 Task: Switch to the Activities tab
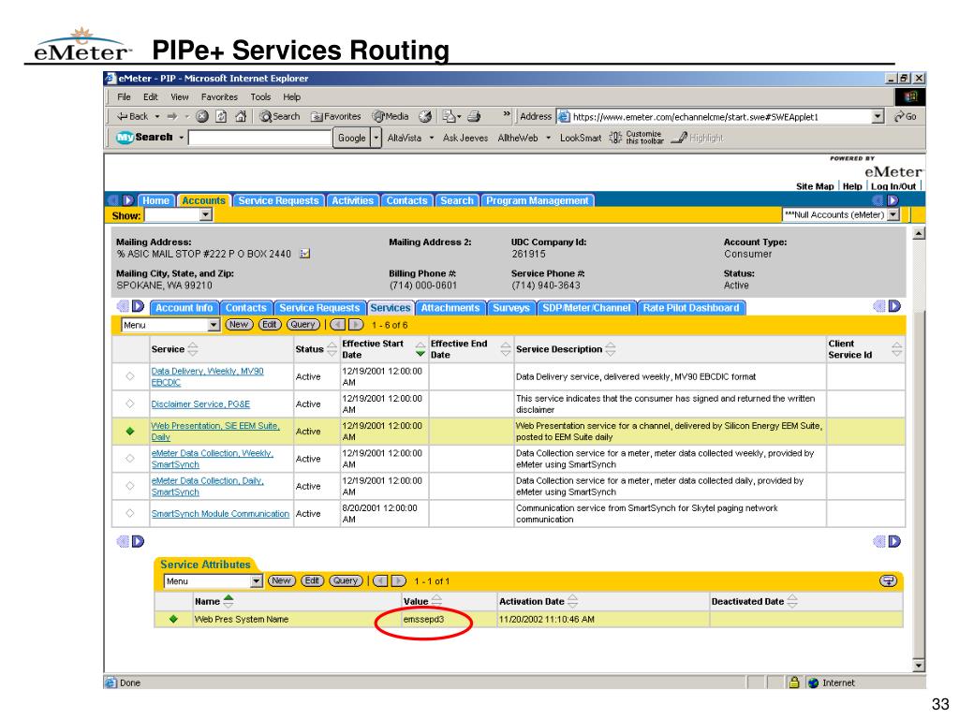[x=352, y=200]
